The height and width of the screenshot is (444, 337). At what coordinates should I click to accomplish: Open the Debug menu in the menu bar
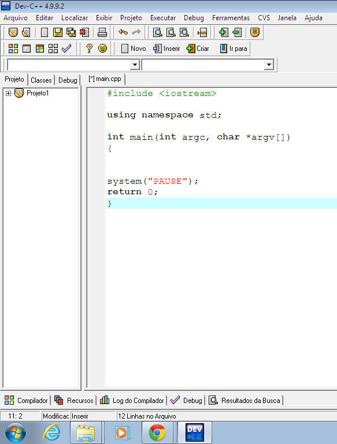194,18
